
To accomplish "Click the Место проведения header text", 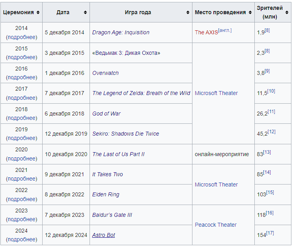I will (x=220, y=12).
